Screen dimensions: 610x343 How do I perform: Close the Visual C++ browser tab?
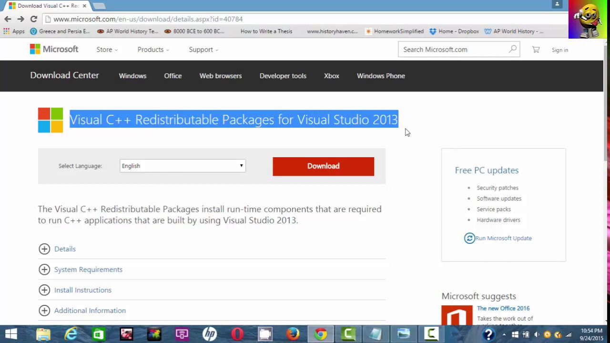[84, 6]
